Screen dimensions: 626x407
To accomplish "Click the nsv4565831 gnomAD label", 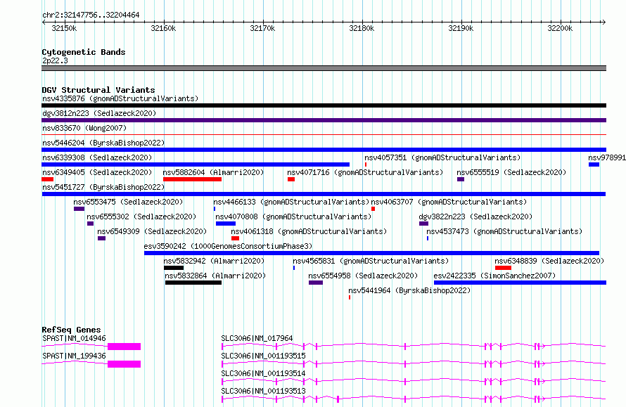I will (371, 261).
